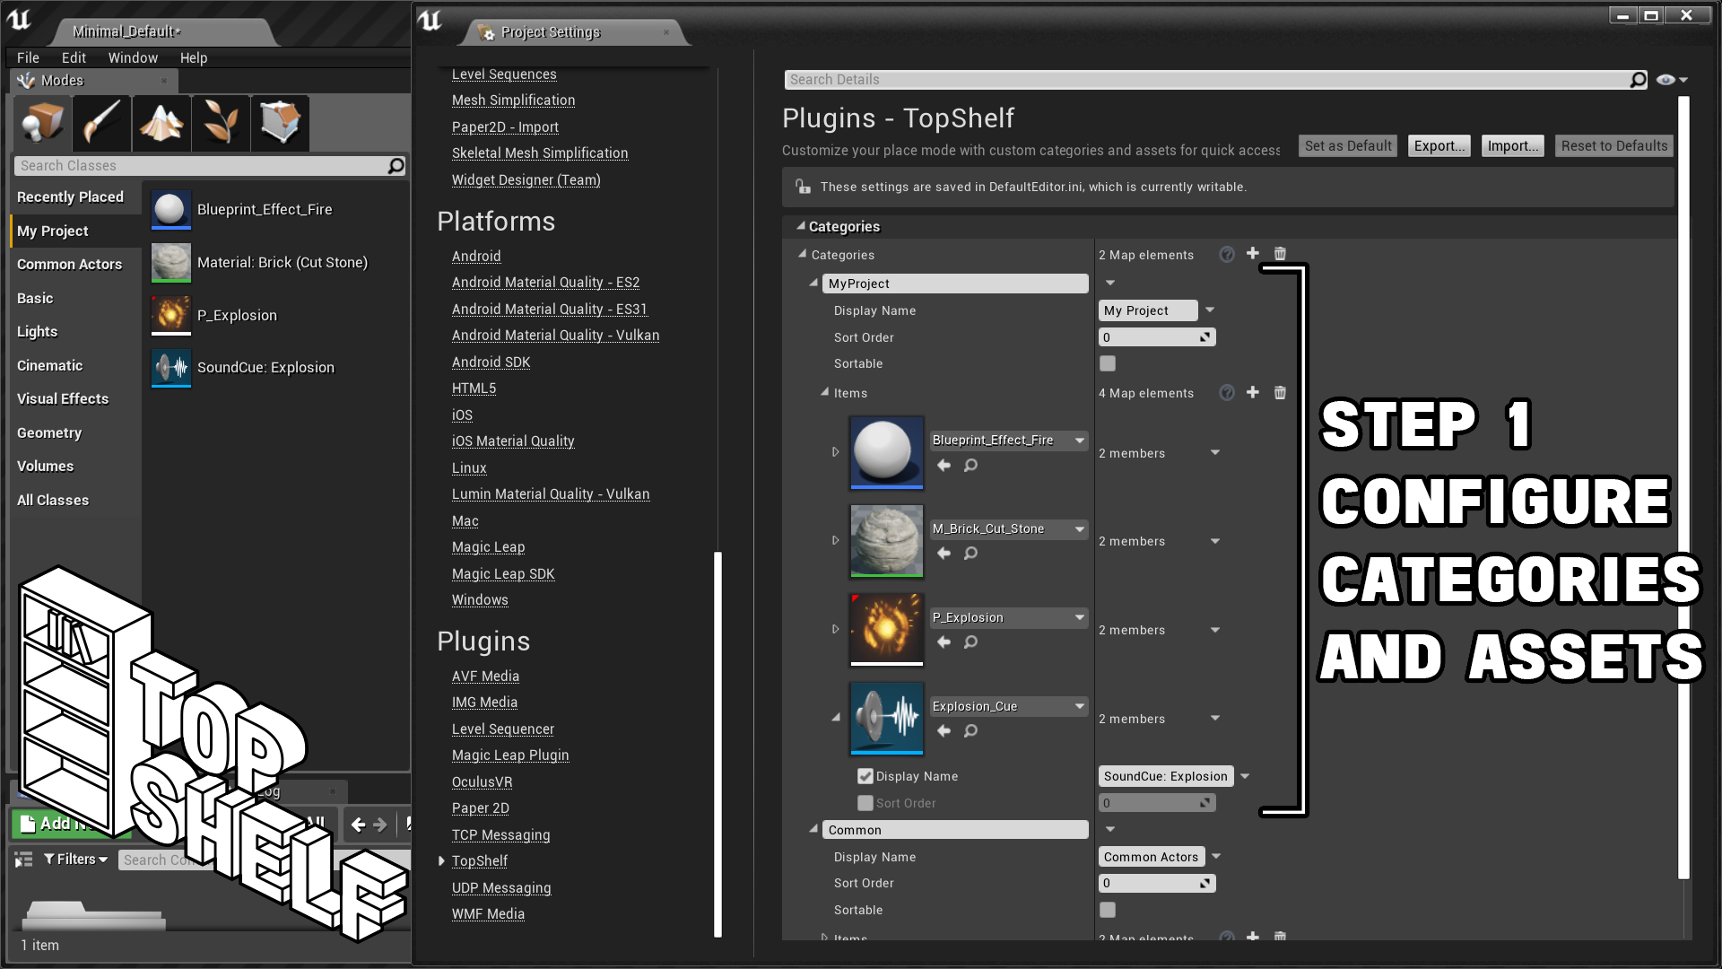Use selected asset for Explosion_Cue

point(944,730)
